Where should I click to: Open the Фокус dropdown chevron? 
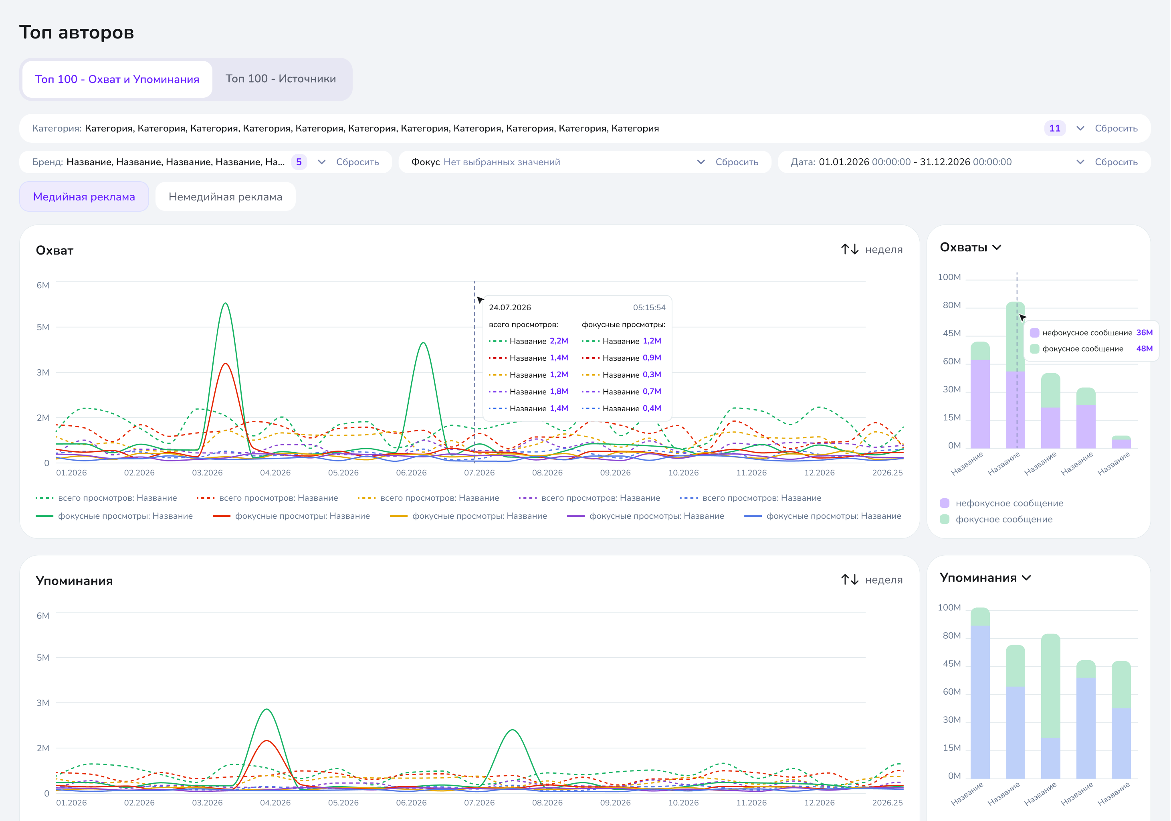(x=701, y=162)
